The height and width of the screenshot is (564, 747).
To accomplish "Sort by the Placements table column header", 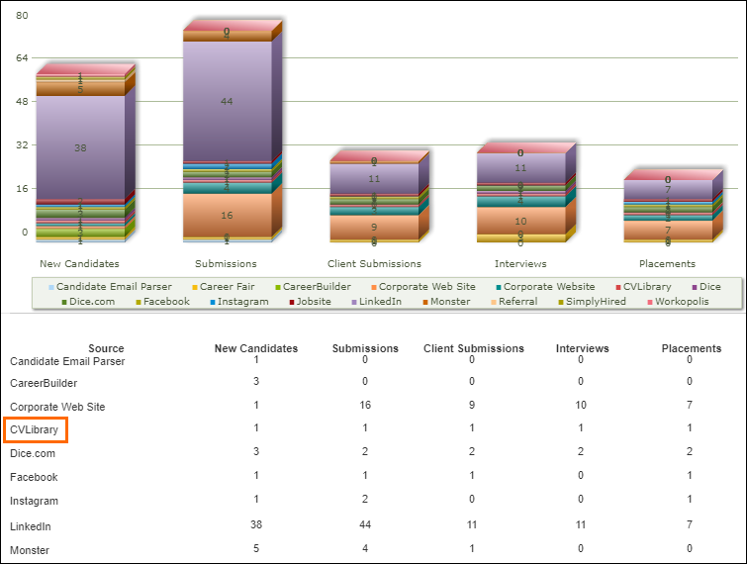I will pos(691,348).
